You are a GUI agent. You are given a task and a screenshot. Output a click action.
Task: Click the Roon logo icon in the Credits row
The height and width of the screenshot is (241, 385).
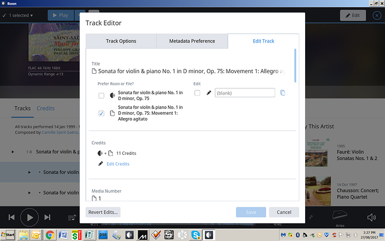point(100,153)
